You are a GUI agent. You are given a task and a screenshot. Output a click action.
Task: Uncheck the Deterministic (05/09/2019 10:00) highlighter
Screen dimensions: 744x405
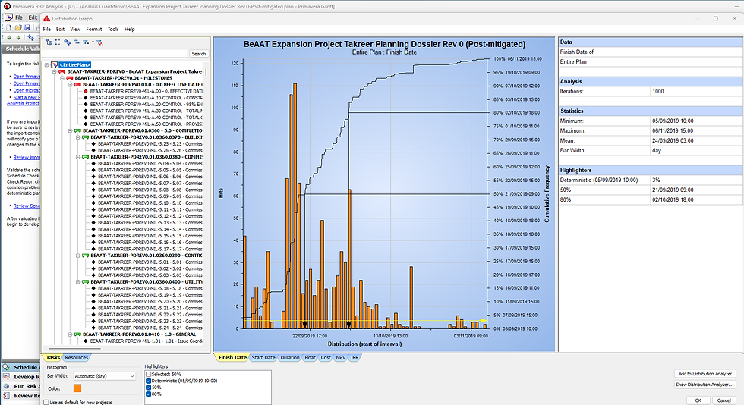(x=149, y=381)
